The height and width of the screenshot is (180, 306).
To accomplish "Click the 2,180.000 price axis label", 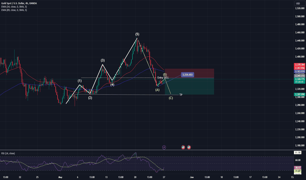I will click(x=300, y=145).
